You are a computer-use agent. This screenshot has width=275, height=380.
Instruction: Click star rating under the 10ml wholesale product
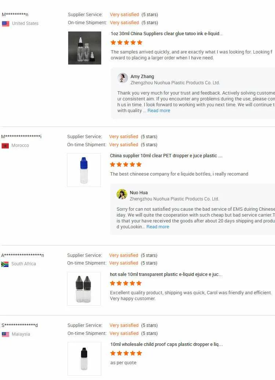click(x=126, y=353)
